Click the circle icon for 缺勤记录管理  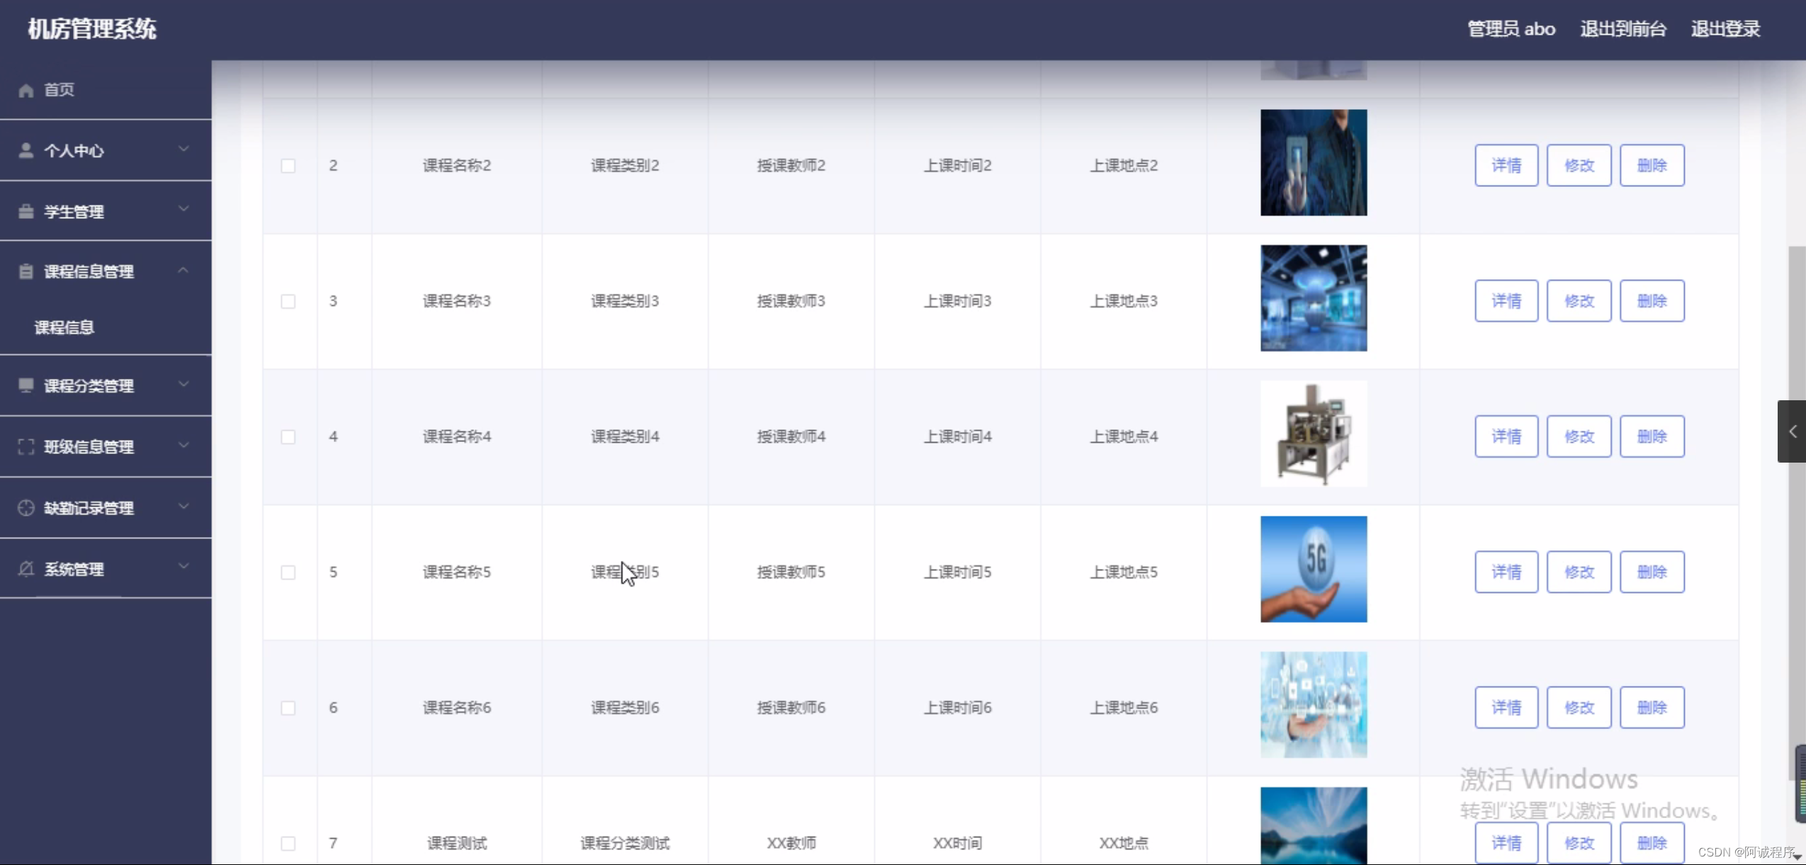coord(26,508)
